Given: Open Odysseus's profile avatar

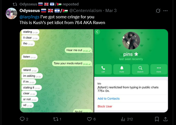Looking at the screenshot, I should (11, 13).
